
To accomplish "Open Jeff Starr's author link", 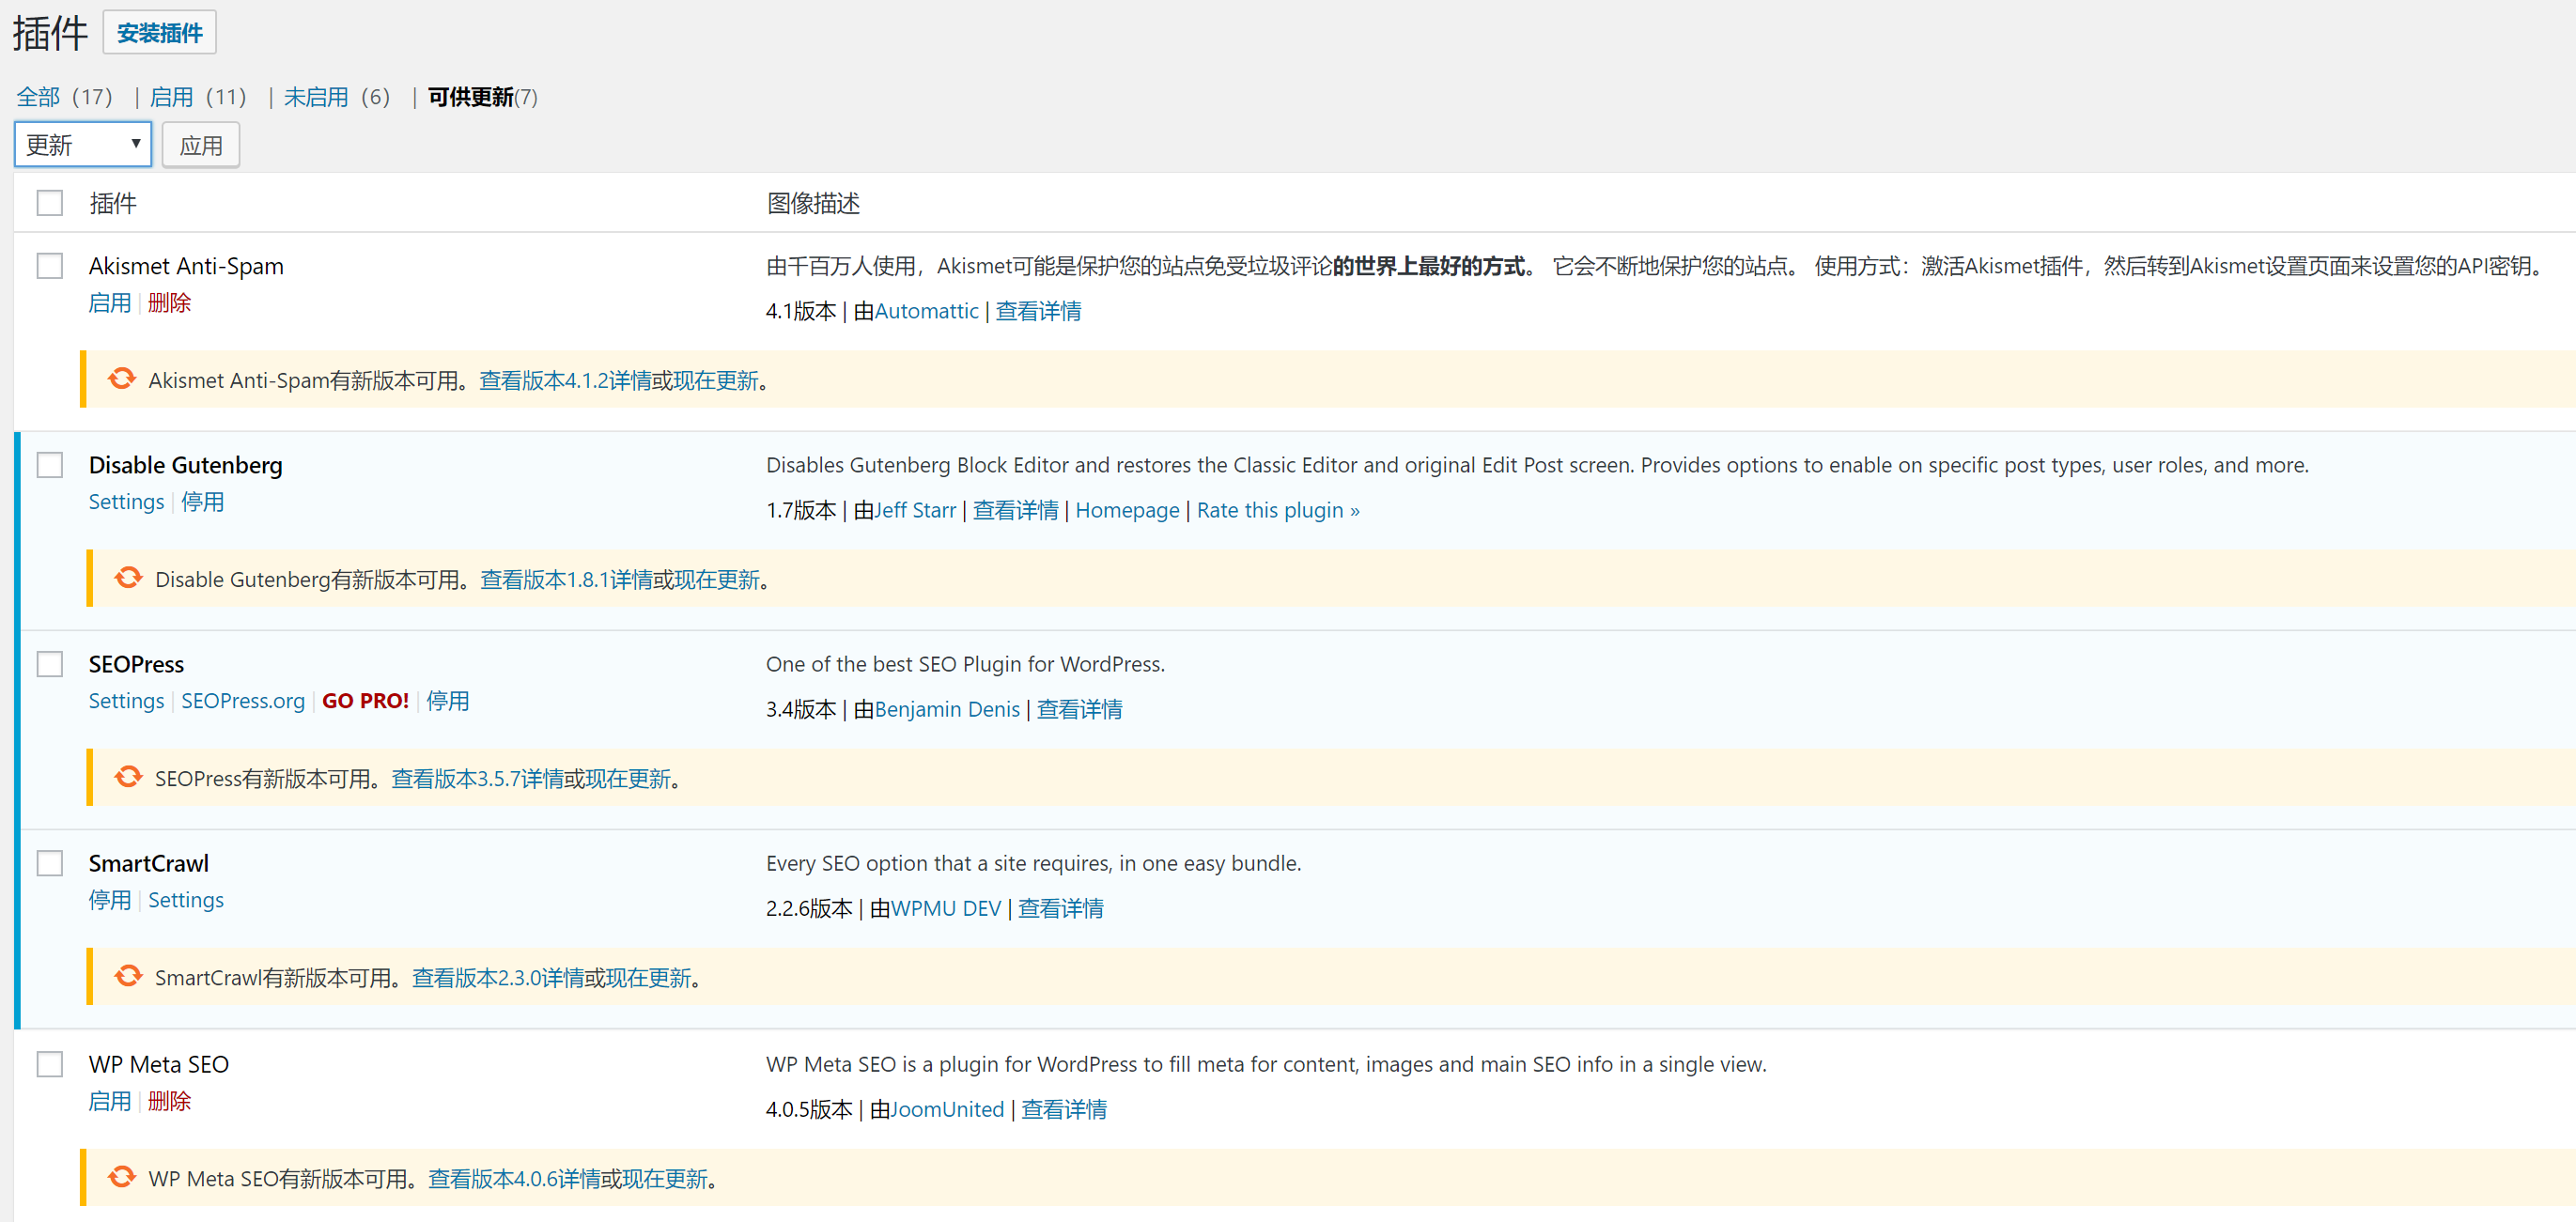I will click(x=915, y=509).
